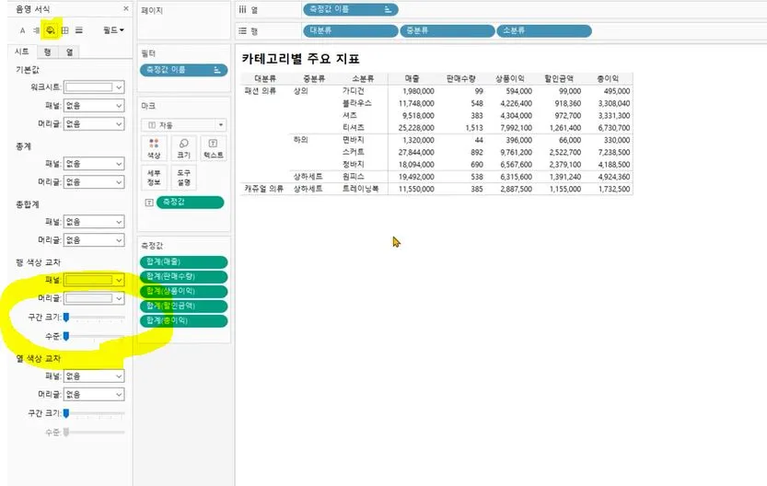Screen dimensions: 767x486
Task: Click the 색상 marks card button
Action: 154,148
